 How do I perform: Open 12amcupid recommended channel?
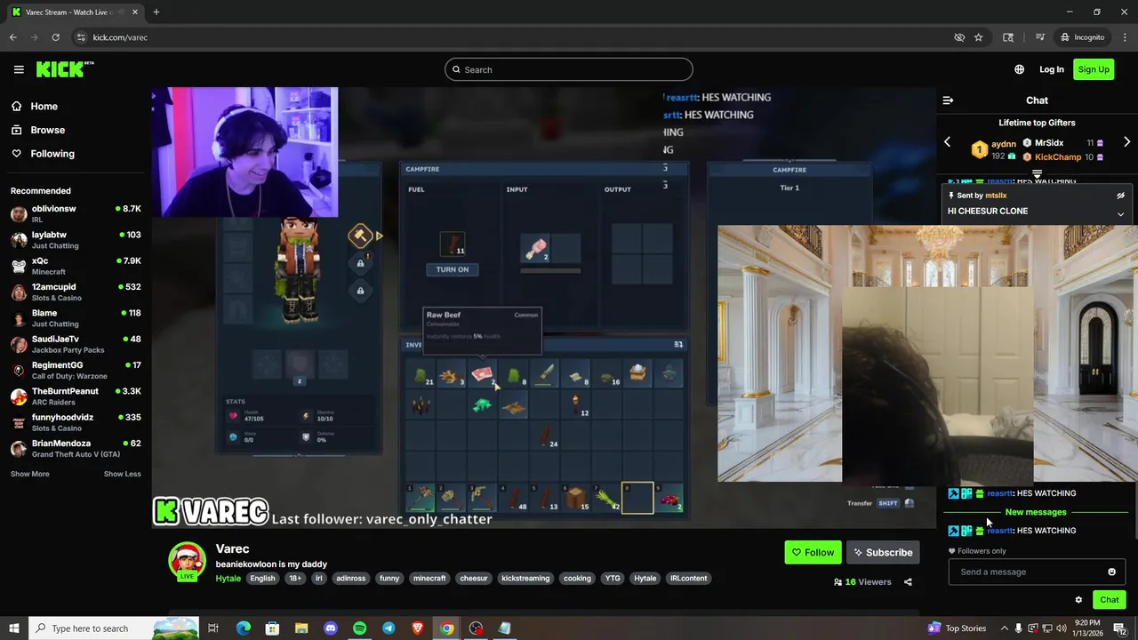[x=76, y=292]
